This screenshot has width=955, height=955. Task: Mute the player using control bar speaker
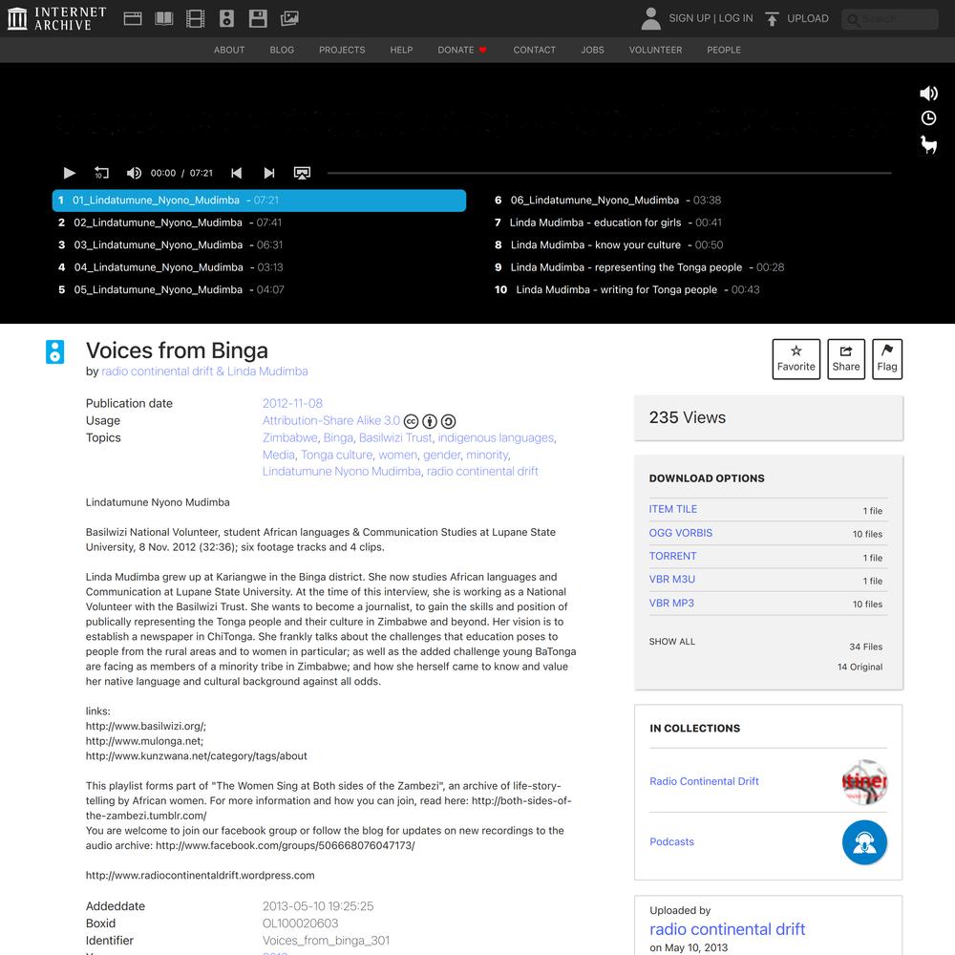pos(134,173)
